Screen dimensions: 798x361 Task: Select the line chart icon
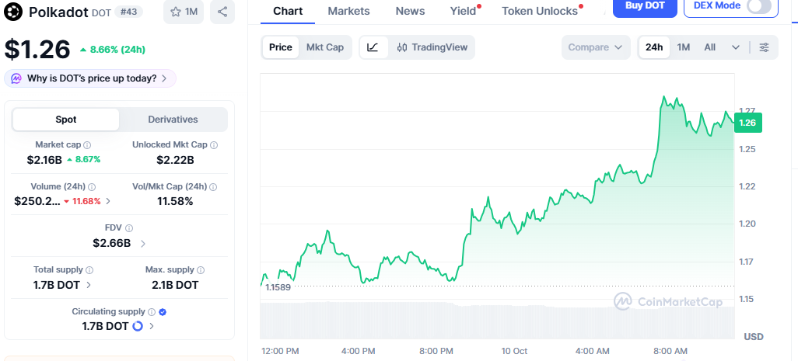373,47
